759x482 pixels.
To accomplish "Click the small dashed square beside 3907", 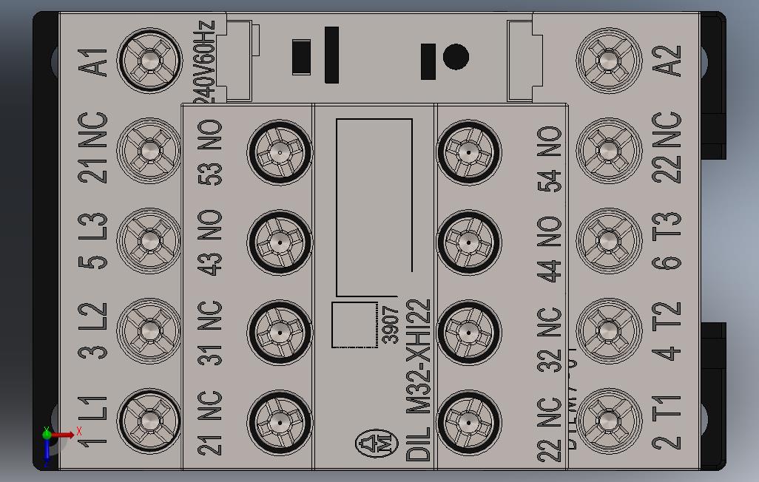I will coord(355,325).
